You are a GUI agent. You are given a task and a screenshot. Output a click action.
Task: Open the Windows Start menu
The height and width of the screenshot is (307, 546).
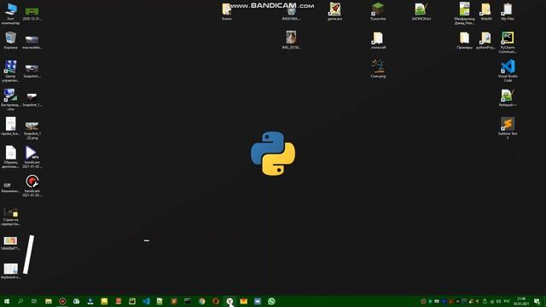coord(7,301)
